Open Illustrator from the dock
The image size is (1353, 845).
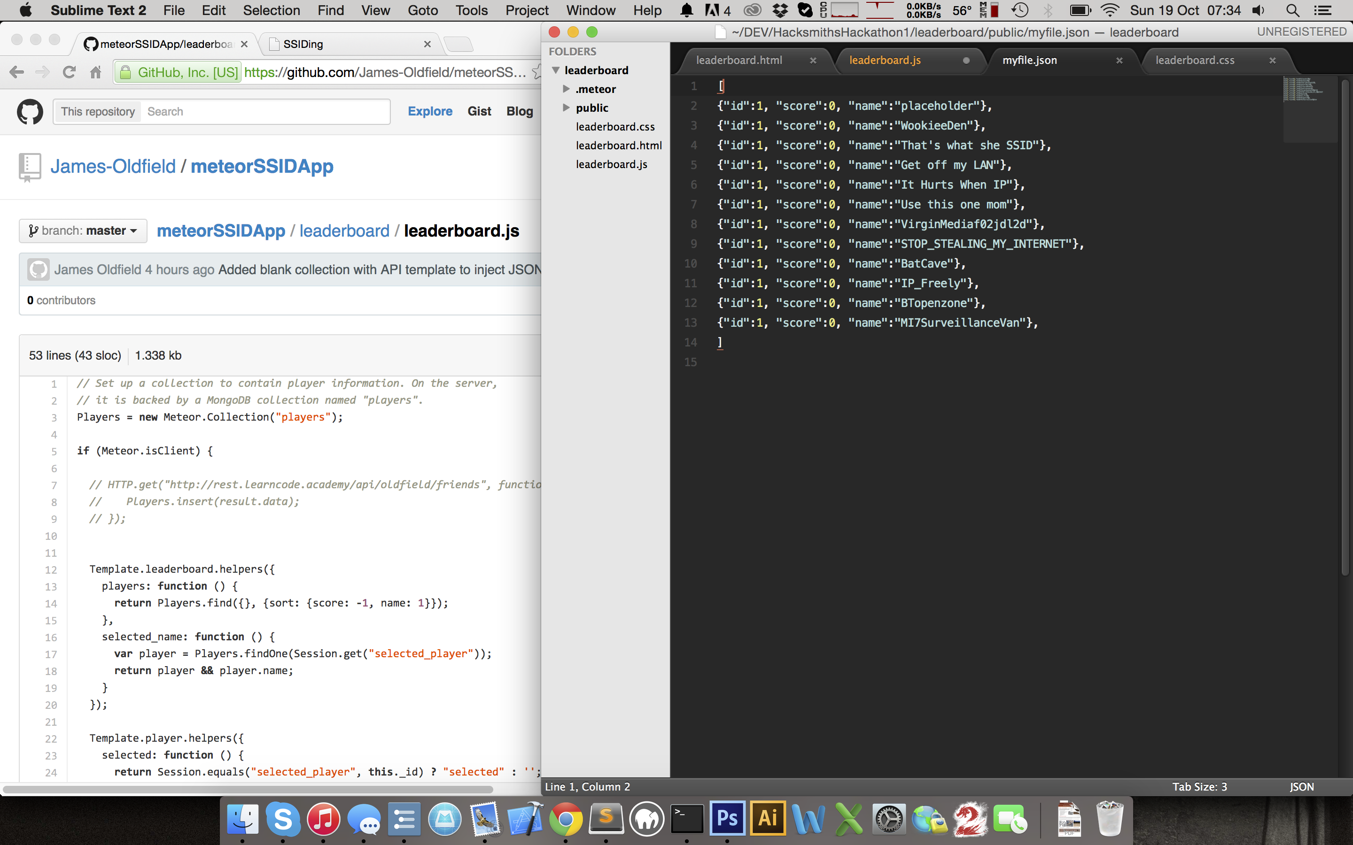click(x=768, y=818)
